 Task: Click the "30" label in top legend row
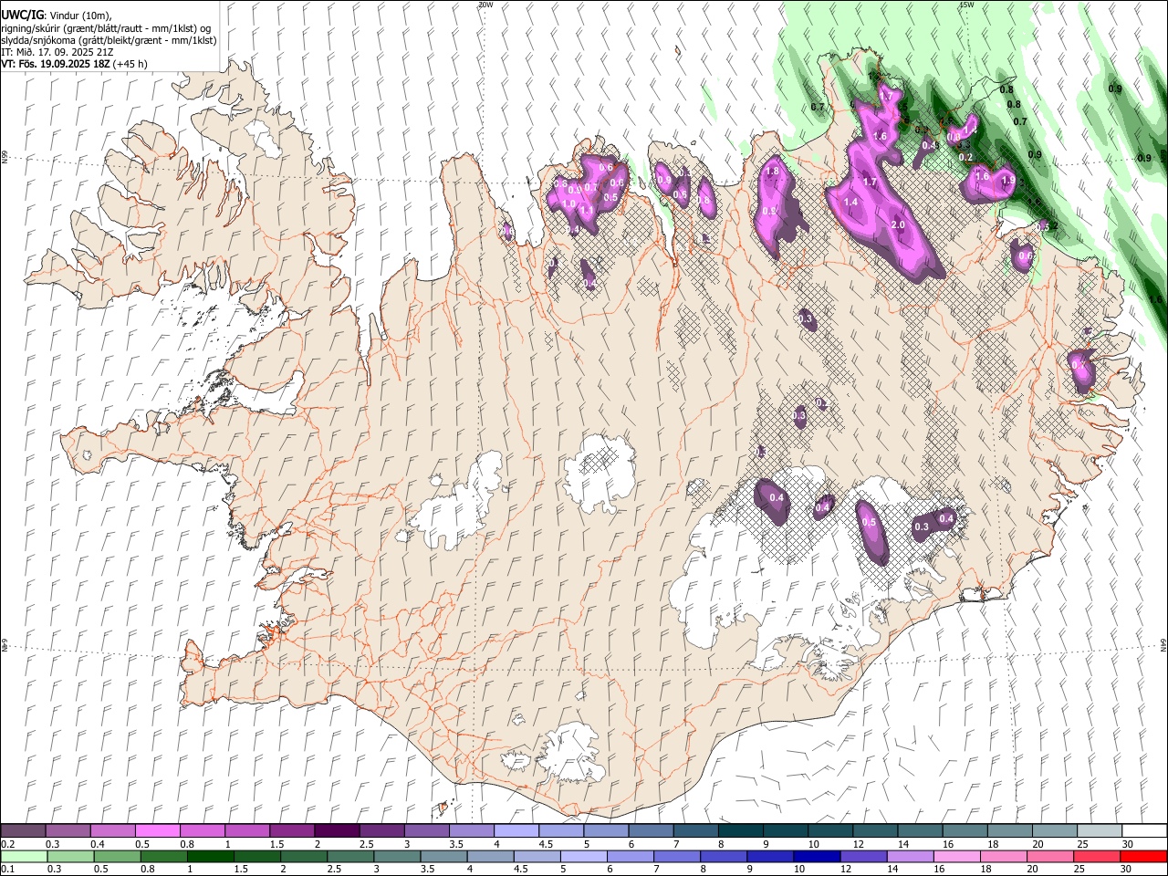click(1128, 844)
